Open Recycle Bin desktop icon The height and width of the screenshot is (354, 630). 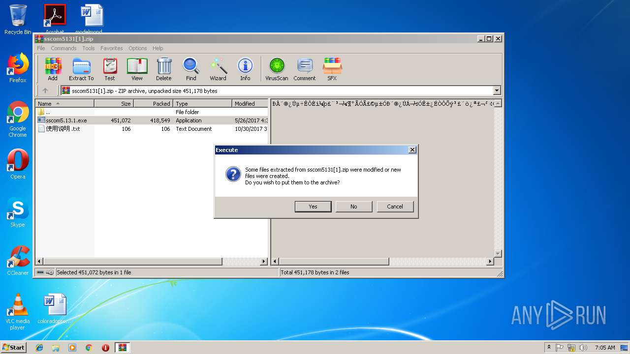(x=18, y=20)
